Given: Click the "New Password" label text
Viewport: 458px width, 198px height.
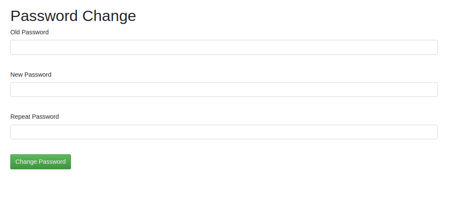Looking at the screenshot, I should tap(31, 75).
